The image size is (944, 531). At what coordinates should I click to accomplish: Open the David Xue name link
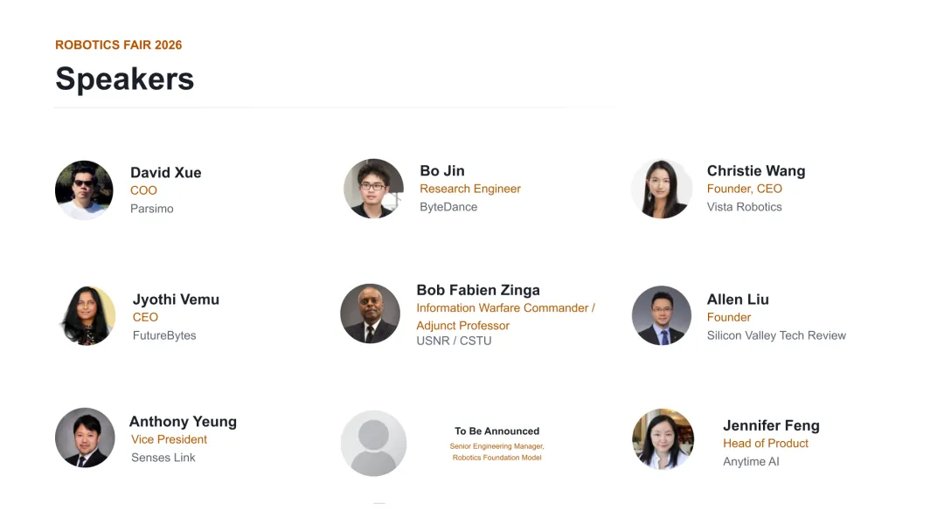(x=166, y=173)
